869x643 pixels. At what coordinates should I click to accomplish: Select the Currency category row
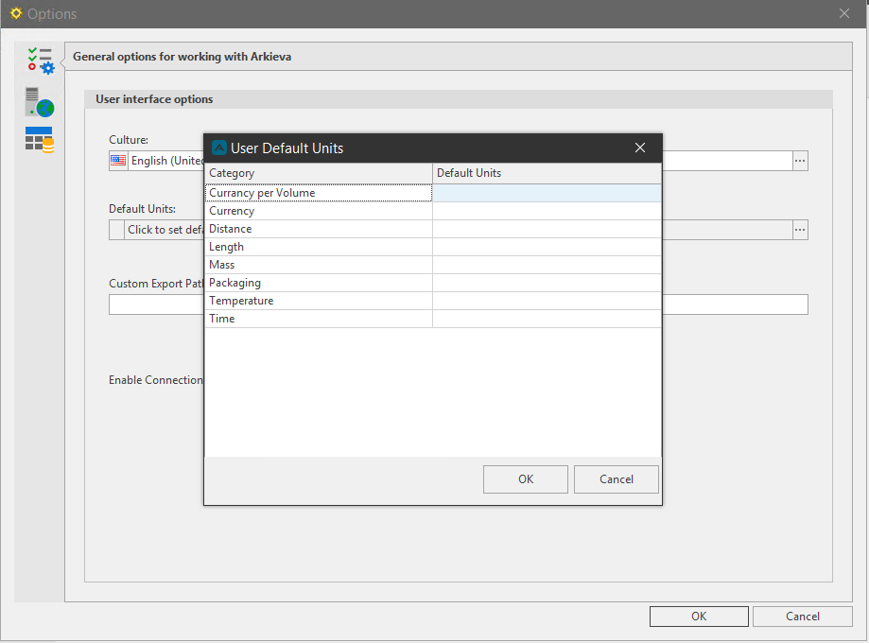(x=319, y=211)
